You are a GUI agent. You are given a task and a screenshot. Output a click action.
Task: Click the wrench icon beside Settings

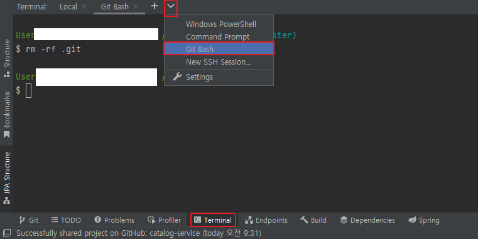pyautogui.click(x=177, y=77)
